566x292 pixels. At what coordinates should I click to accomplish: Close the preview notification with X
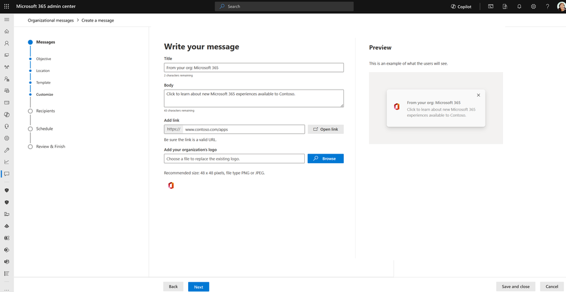478,95
